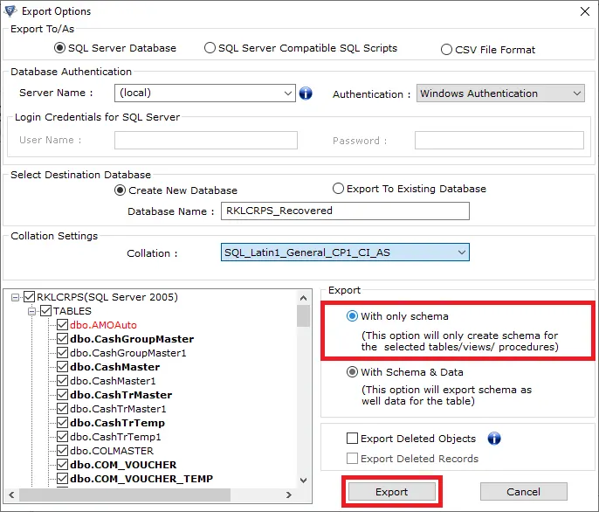Open the Authentication dropdown list
Image resolution: width=599 pixels, height=512 pixels.
coord(576,93)
